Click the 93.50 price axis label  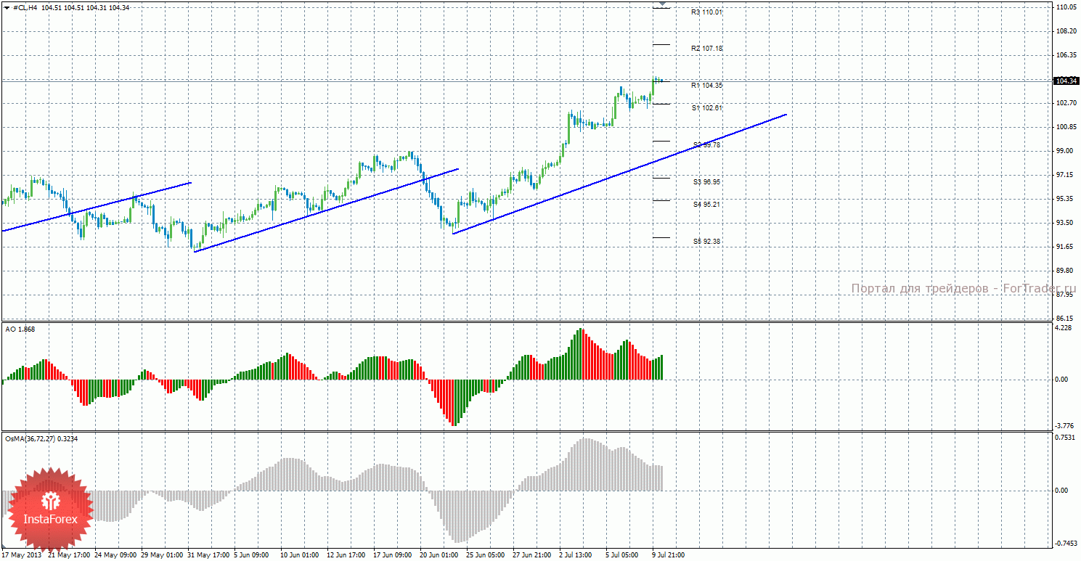[1064, 223]
